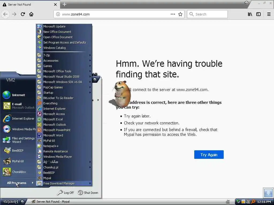Open Windows Media Player in start menu left pane
The width and height of the screenshot is (274, 205).
pyautogui.click(x=18, y=129)
